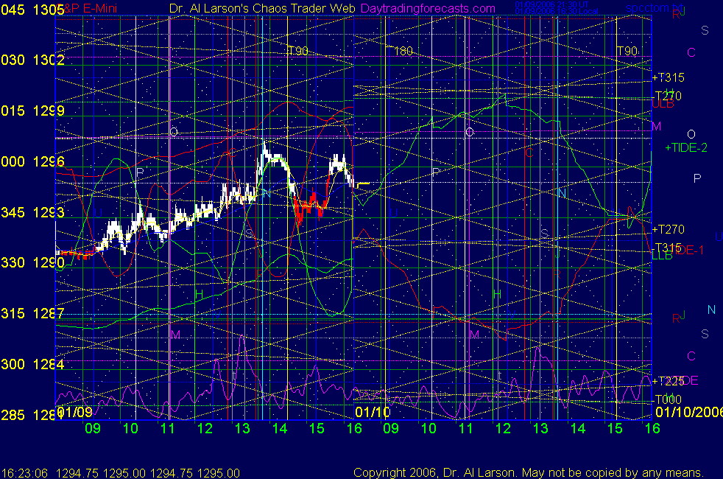Click the blue "spcctom.txt" file name

coord(655,8)
